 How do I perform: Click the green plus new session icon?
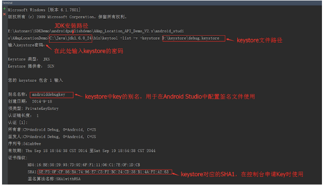[x=5, y=9]
